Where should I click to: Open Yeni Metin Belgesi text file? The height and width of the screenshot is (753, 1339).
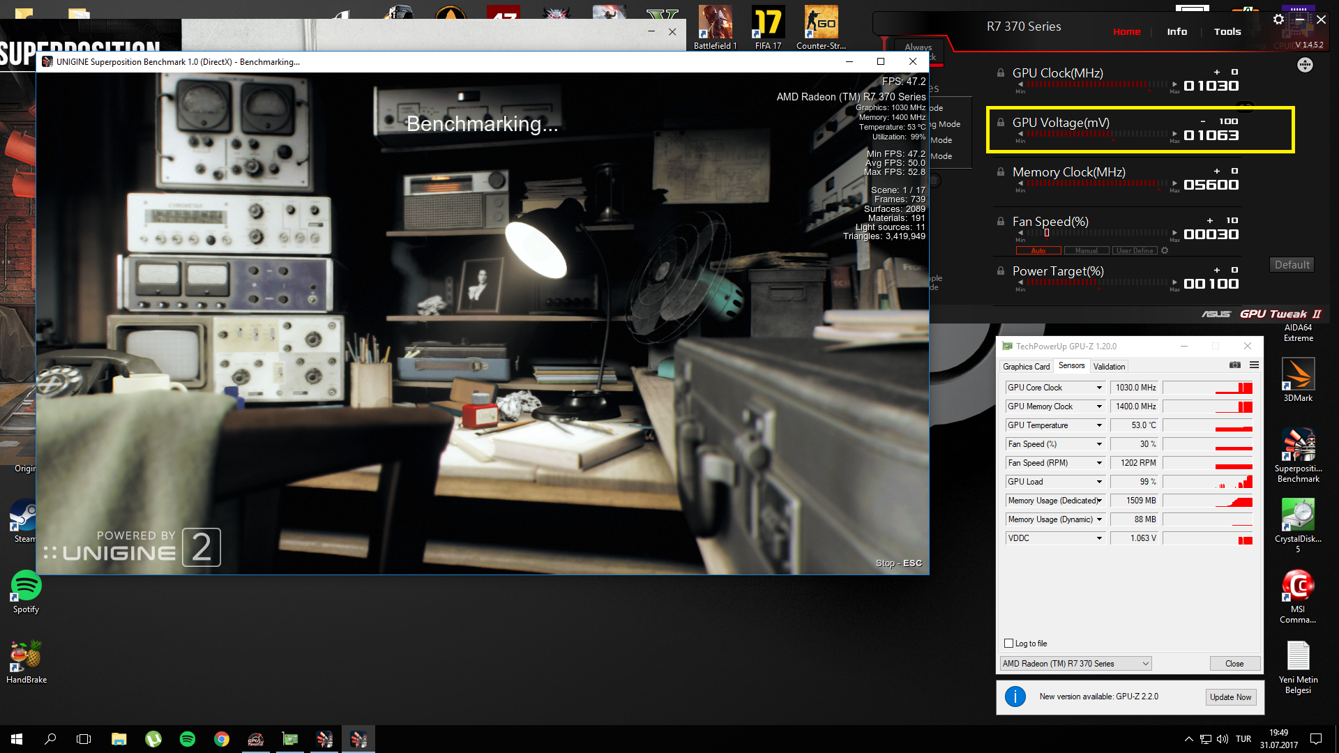coord(1298,667)
